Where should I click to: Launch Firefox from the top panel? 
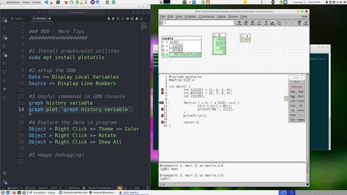66,2
